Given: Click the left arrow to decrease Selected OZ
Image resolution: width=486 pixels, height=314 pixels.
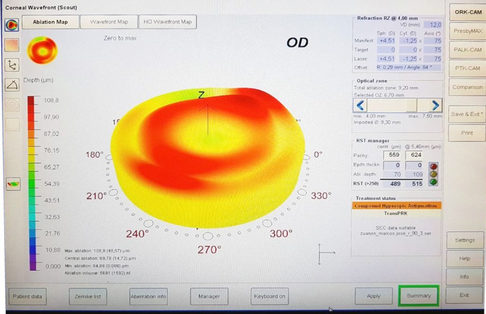Looking at the screenshot, I should (x=360, y=105).
